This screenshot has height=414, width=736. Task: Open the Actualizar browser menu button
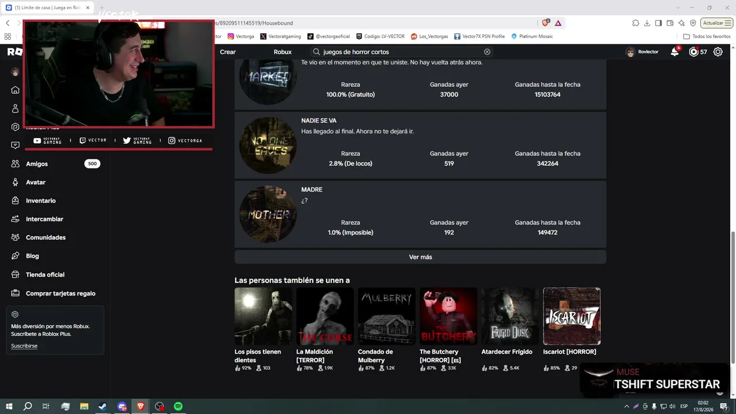pos(717,23)
